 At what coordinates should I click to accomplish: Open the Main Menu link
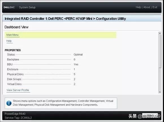(x=12, y=35)
